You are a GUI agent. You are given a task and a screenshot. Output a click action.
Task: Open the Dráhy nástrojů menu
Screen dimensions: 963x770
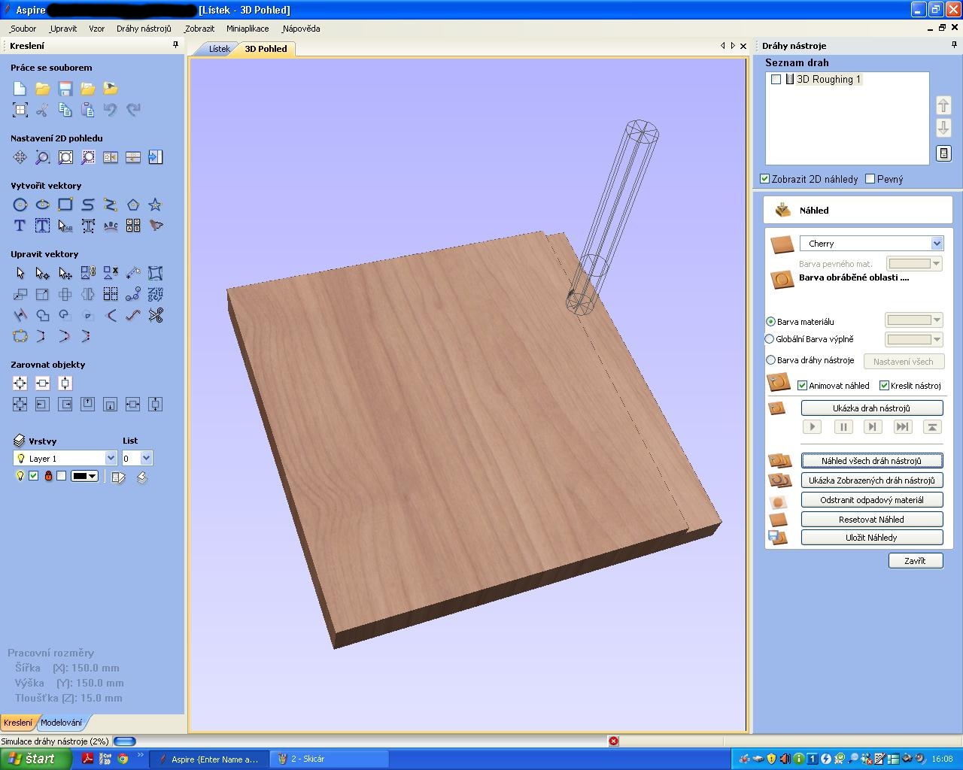tap(144, 29)
